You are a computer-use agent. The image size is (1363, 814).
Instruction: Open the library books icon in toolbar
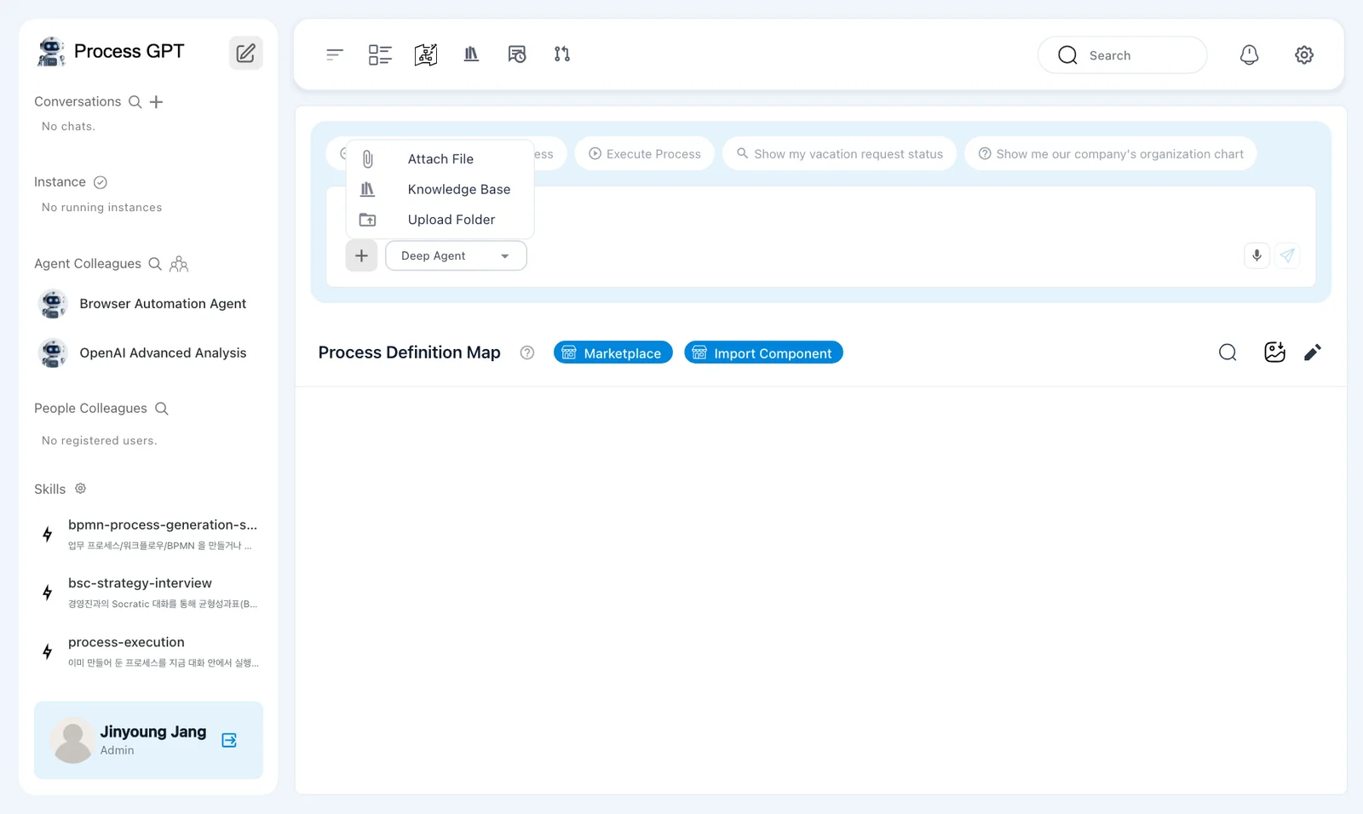471,54
